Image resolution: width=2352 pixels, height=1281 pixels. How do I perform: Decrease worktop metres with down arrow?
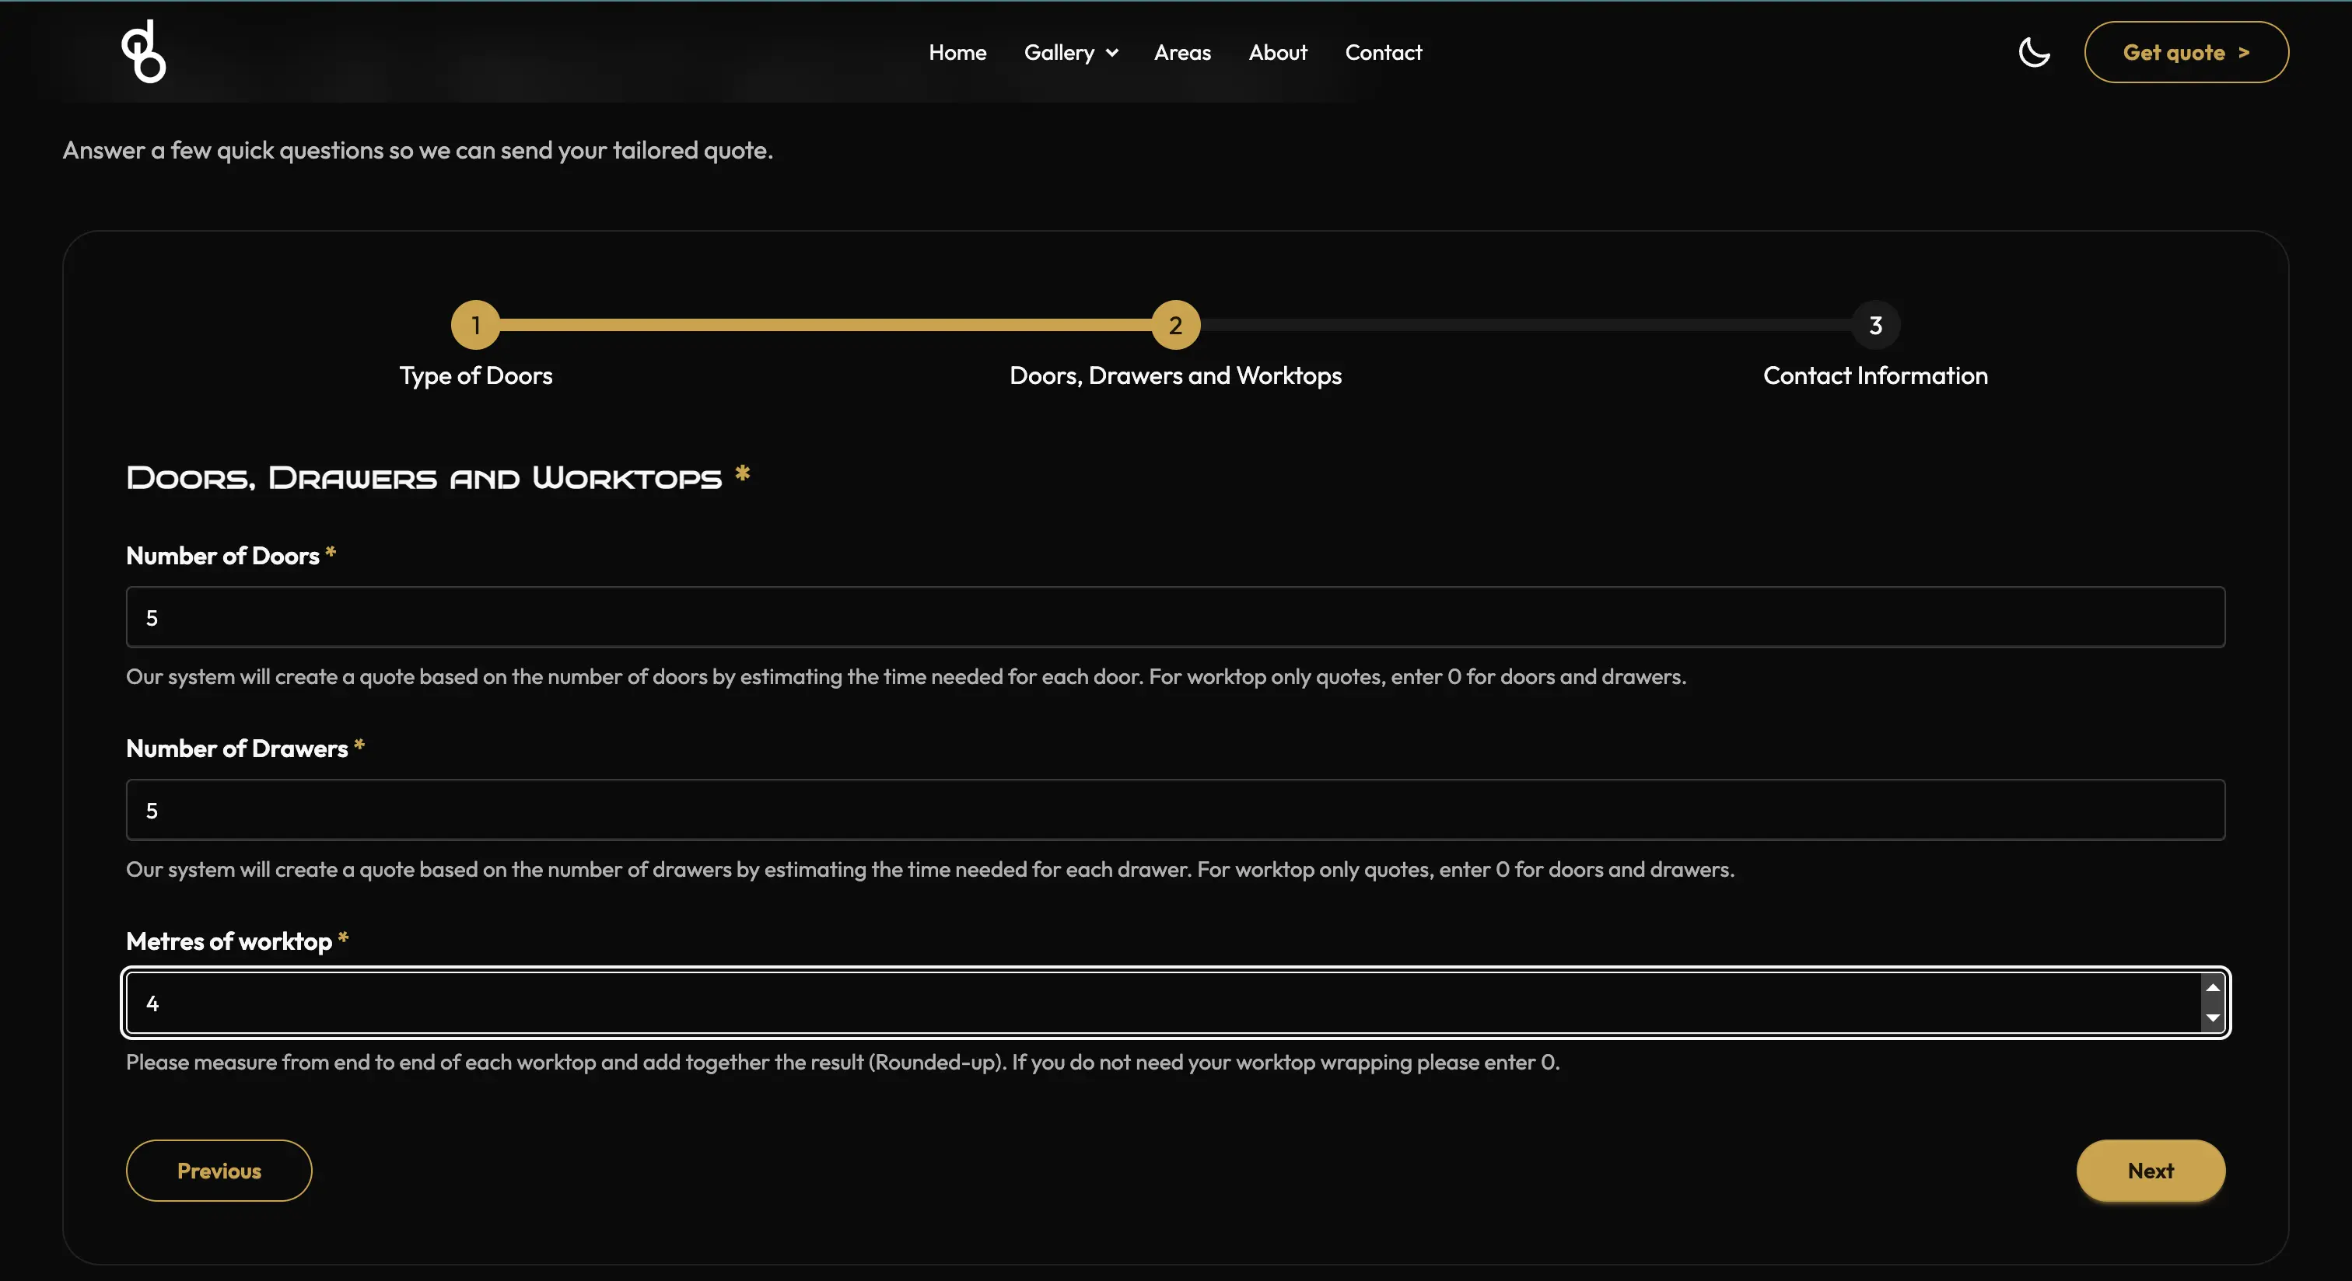click(2212, 1017)
